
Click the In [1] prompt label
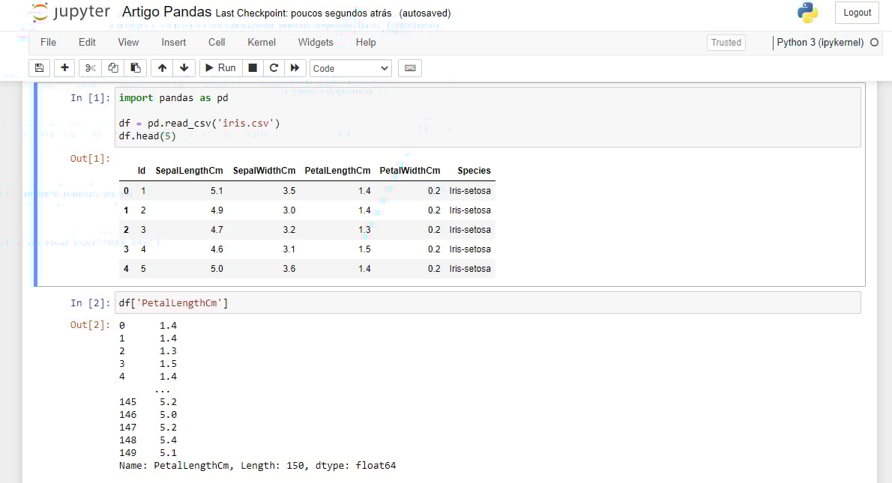tap(90, 98)
